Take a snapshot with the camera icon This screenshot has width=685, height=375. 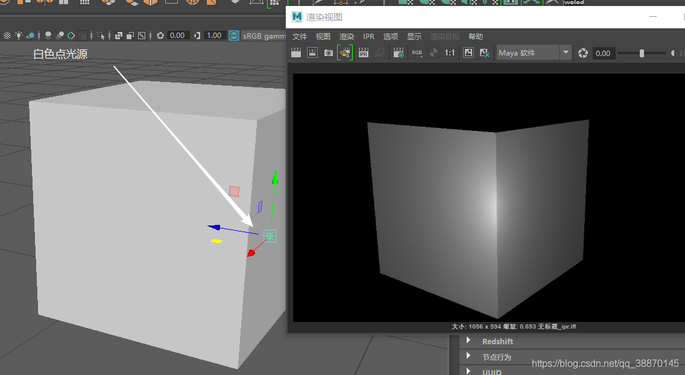click(329, 53)
